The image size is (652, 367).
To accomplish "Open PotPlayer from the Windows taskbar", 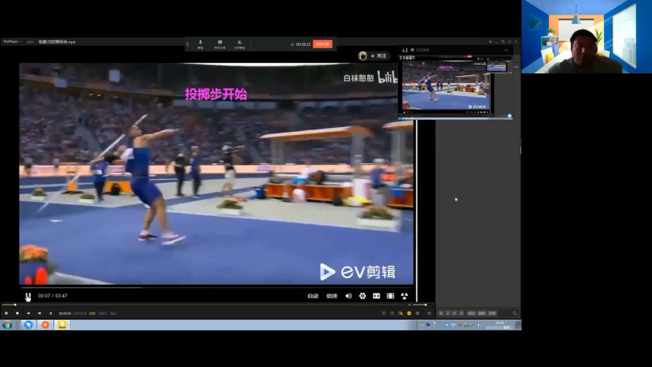I will point(62,325).
